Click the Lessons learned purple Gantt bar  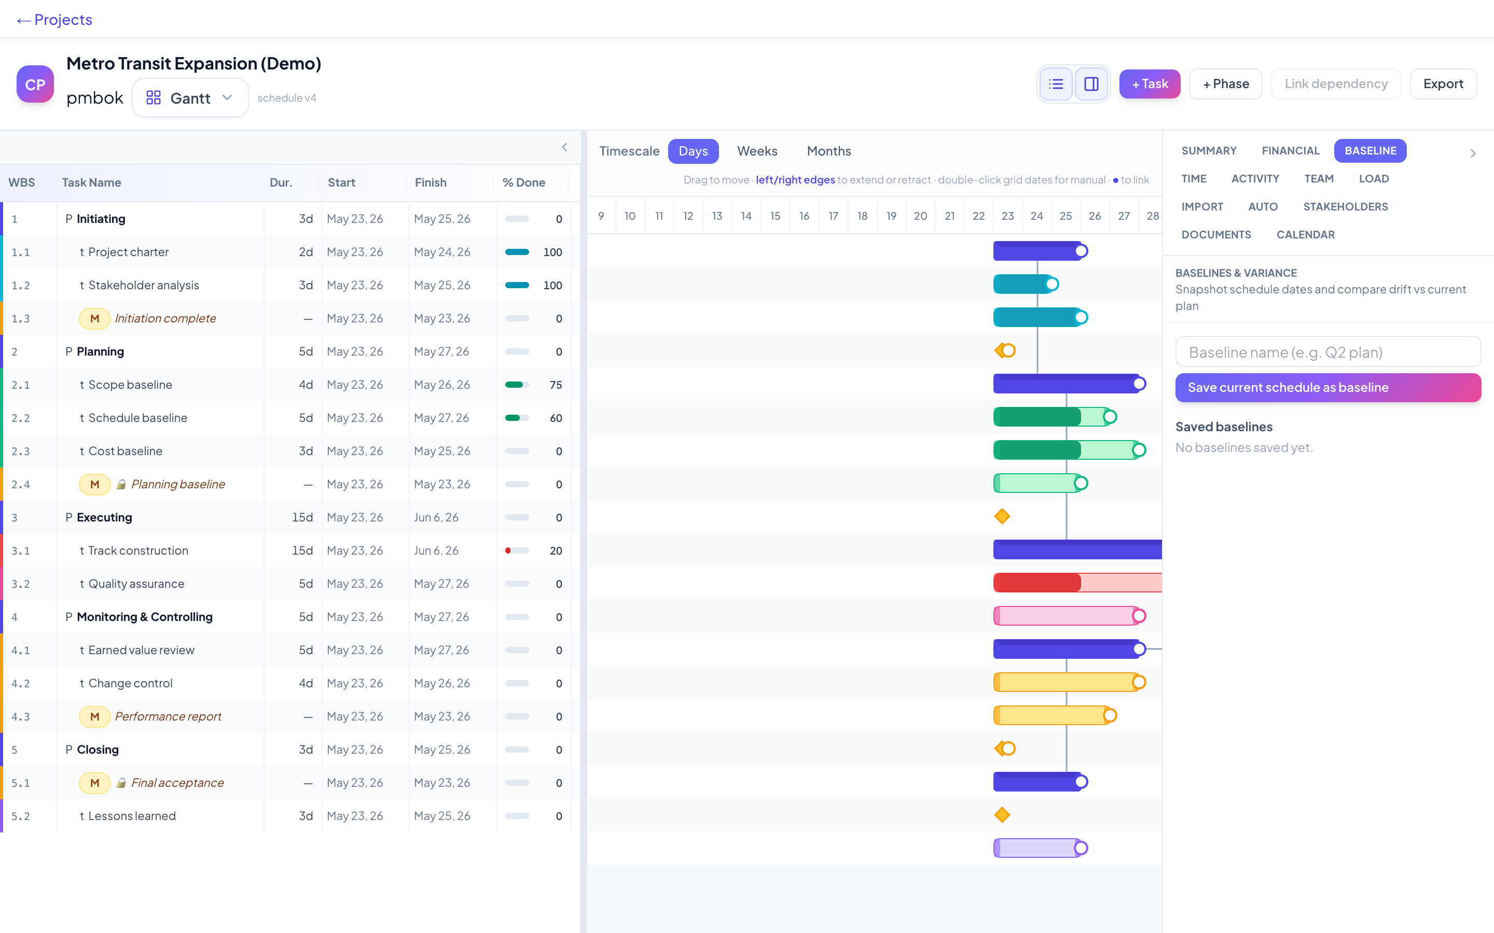1037,848
